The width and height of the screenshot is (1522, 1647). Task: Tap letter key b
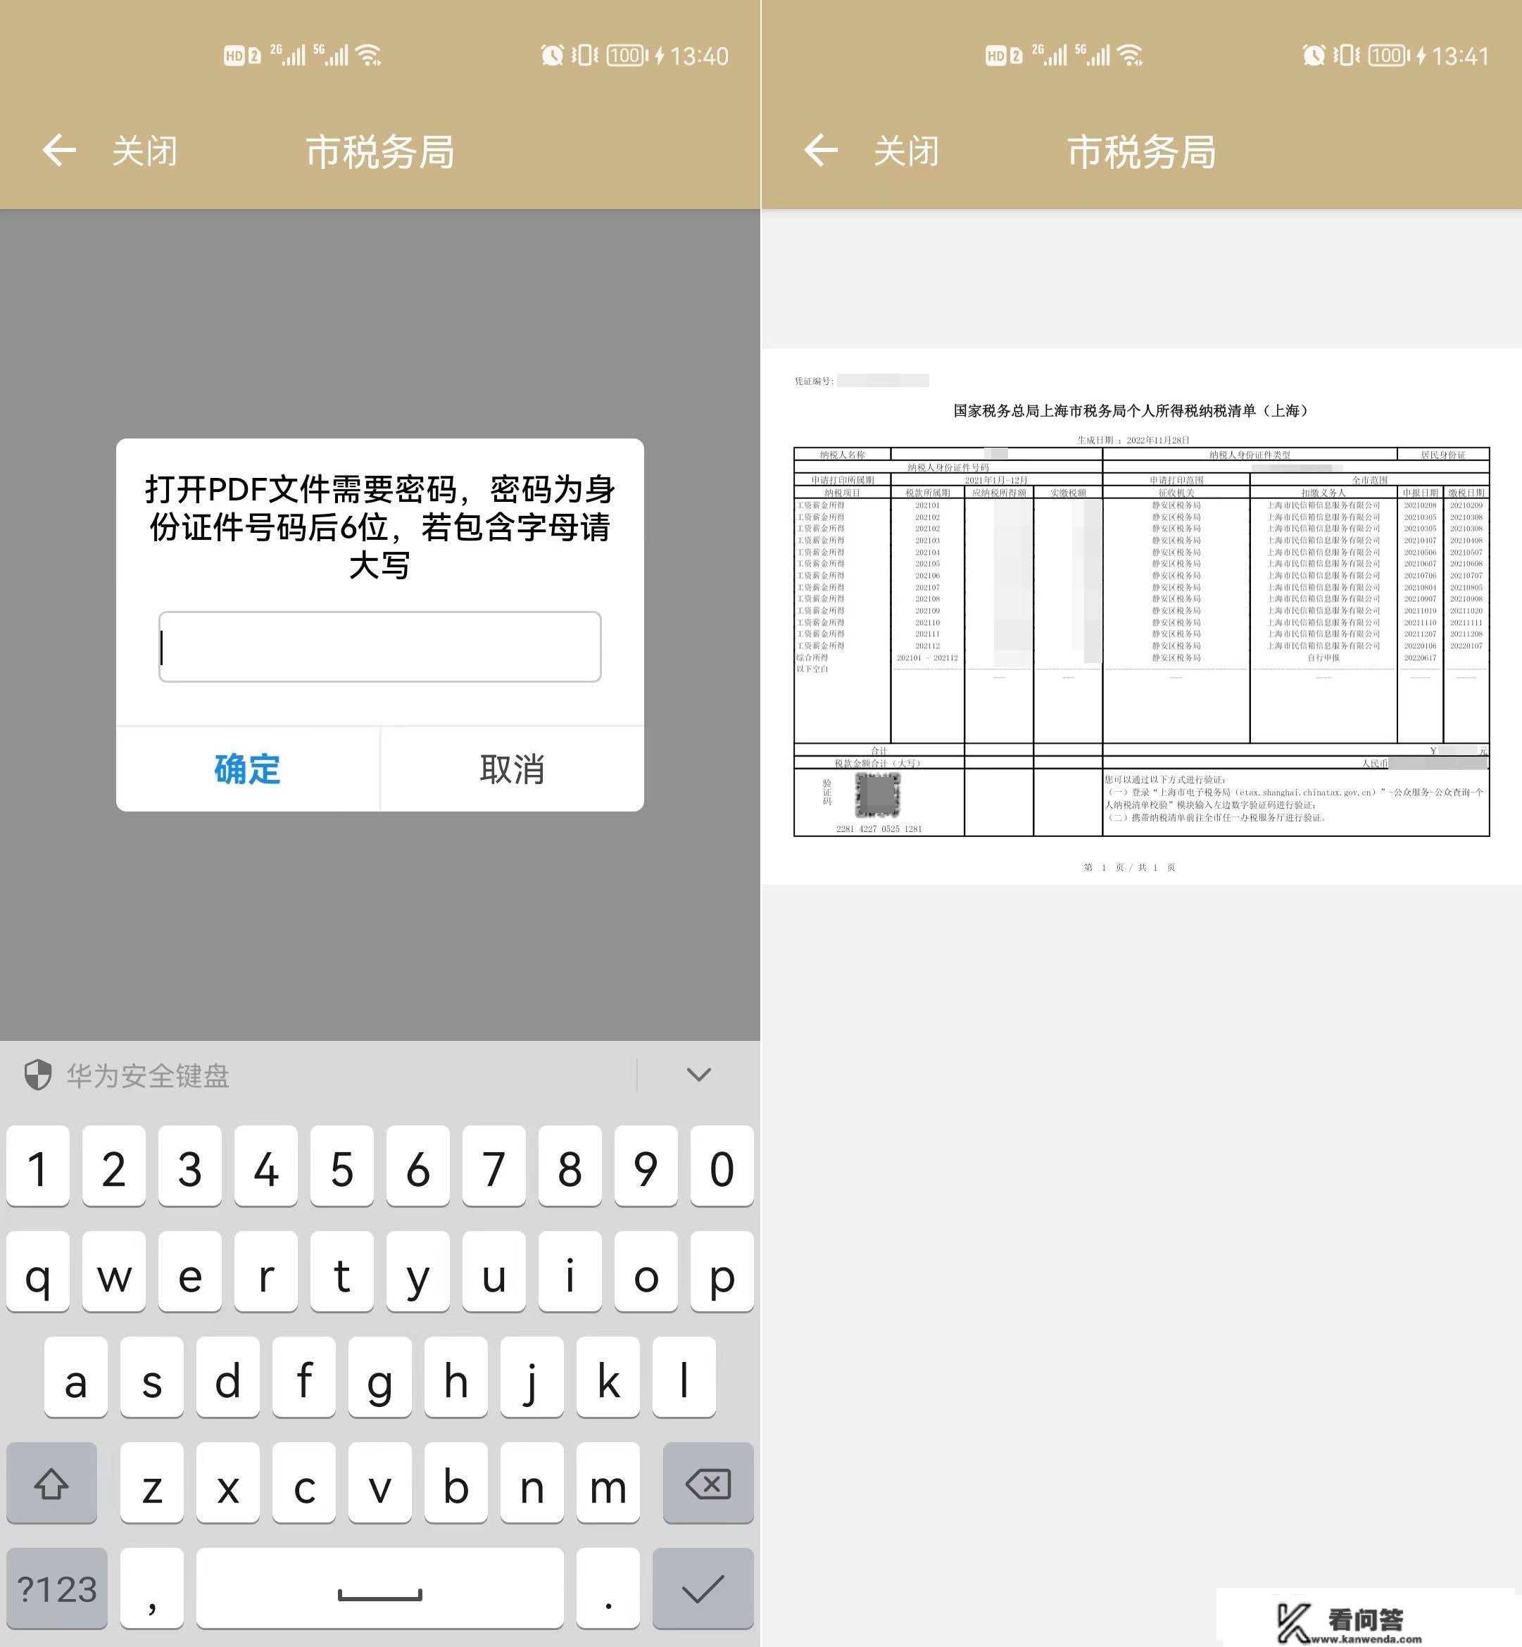[455, 1483]
